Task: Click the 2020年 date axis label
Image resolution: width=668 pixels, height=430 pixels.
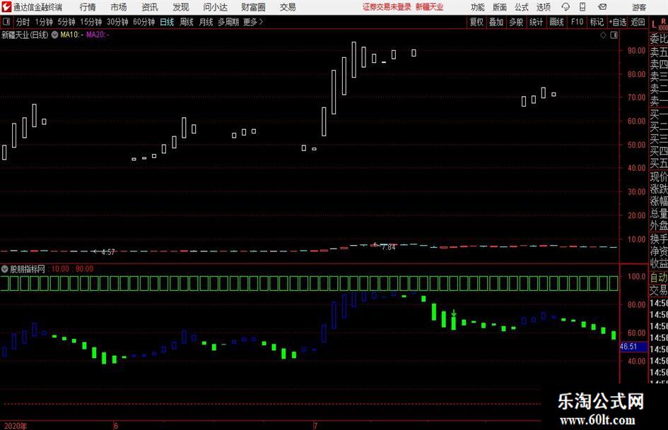Action: (16, 426)
